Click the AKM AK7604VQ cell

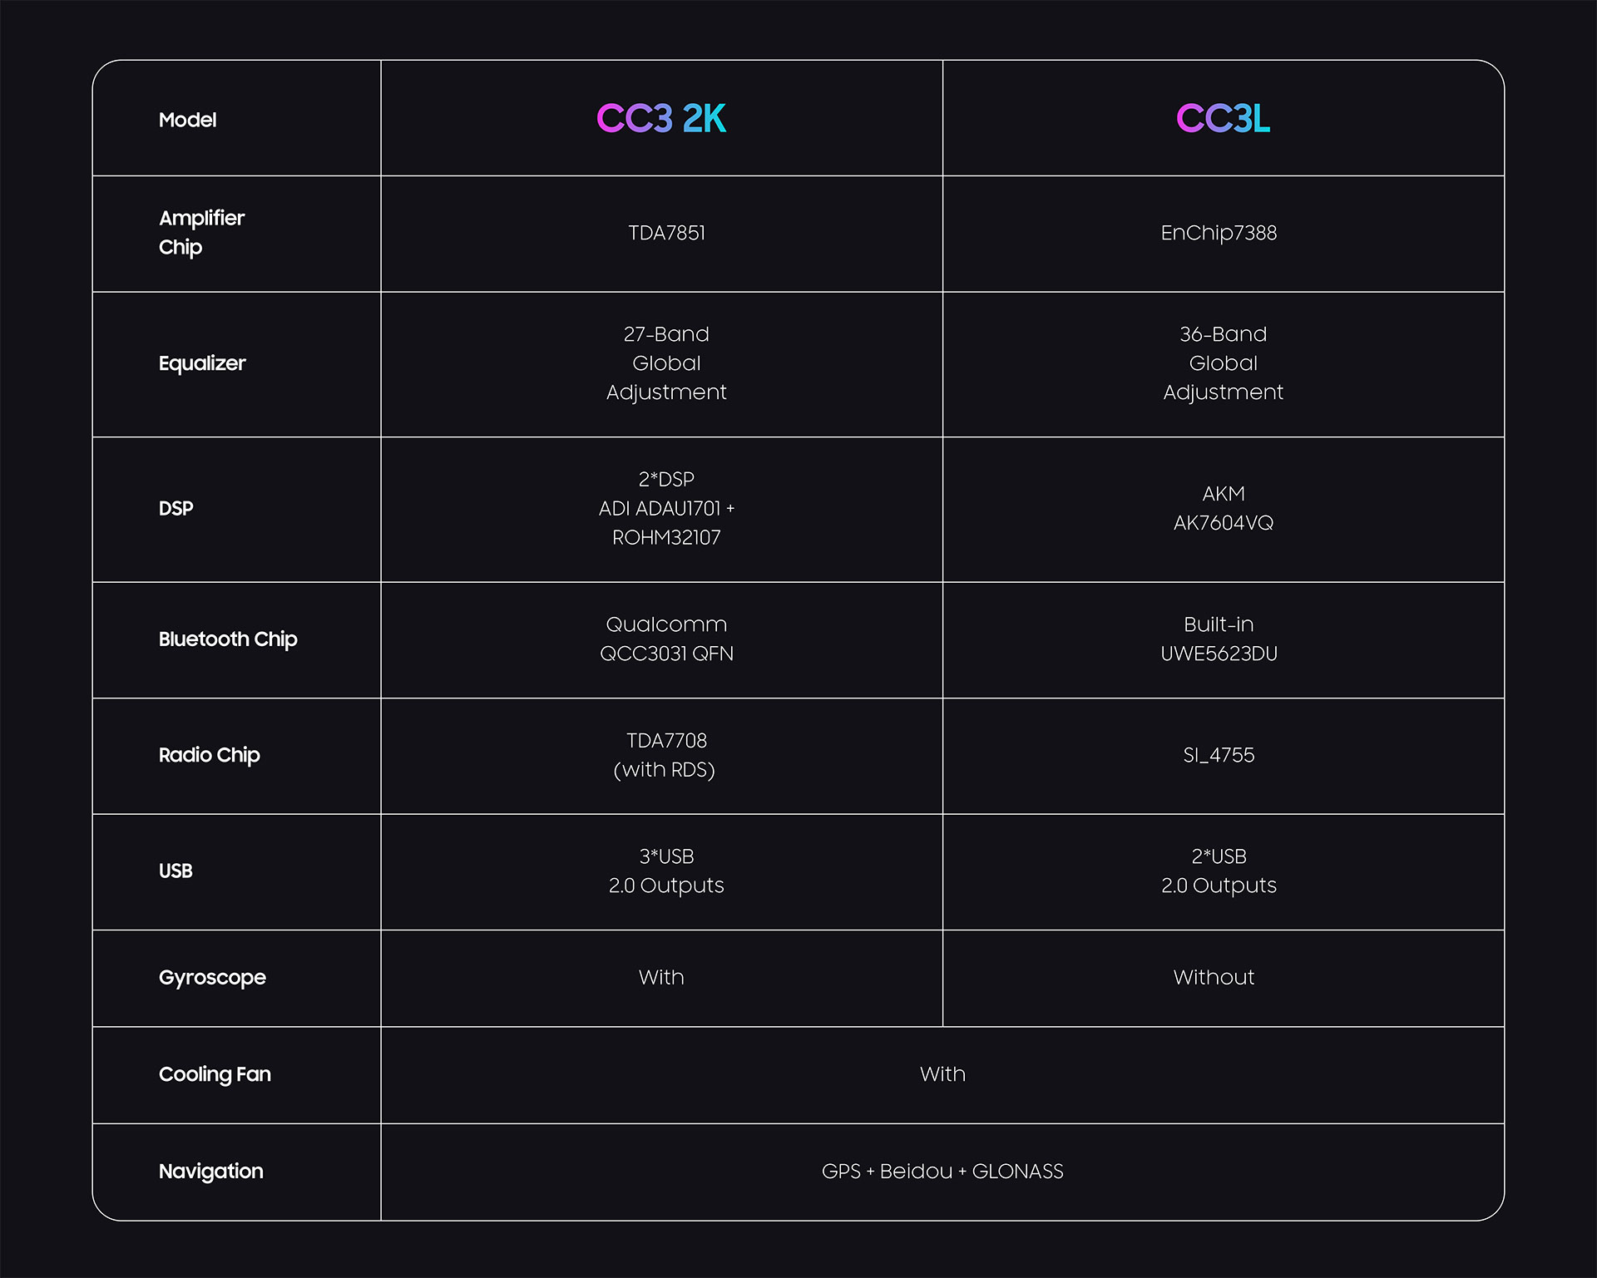1223,508
